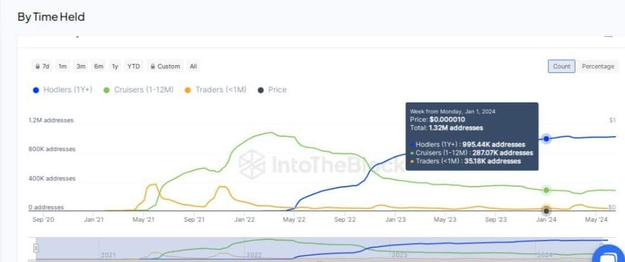Click the green Cruisers data point marker
The width and height of the screenshot is (625, 262).
[546, 190]
